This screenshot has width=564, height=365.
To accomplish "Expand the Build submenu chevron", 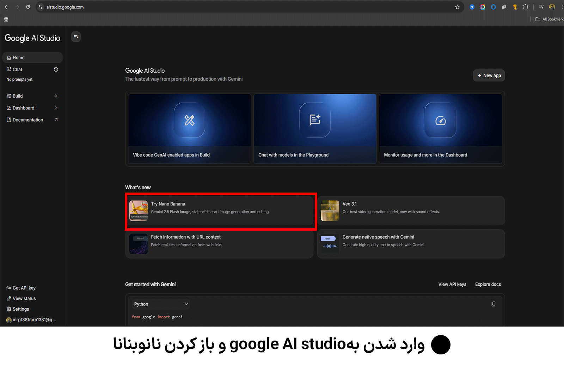I will [56, 96].
